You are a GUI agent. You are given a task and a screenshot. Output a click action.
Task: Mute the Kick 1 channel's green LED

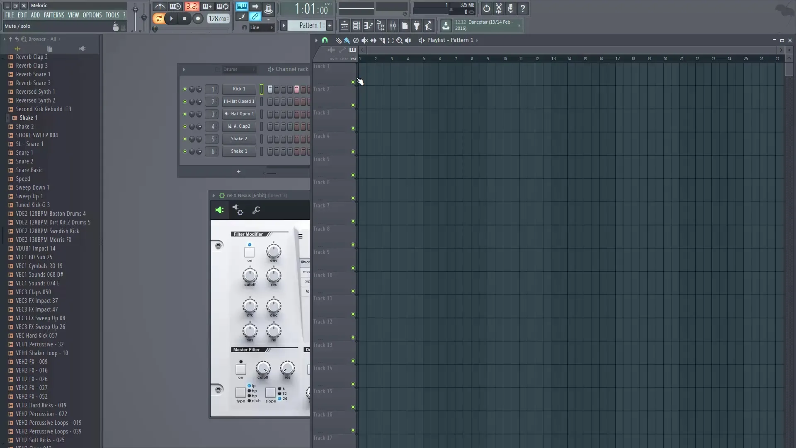[185, 89]
